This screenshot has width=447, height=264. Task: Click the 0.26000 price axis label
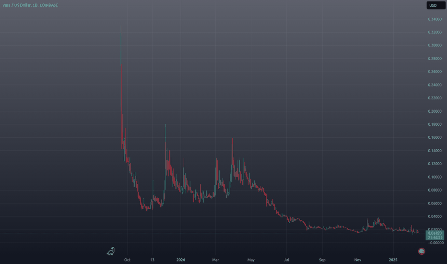click(x=435, y=72)
